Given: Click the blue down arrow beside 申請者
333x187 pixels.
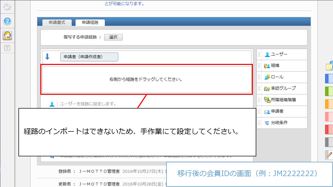Looking at the screenshot, I should [x=47, y=57].
